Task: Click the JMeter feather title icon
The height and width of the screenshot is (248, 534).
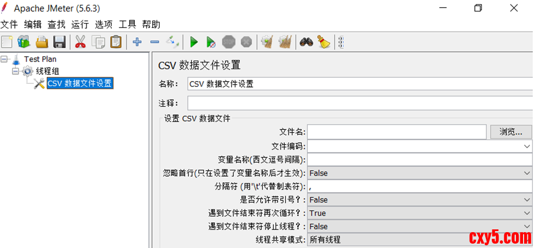Action: pos(4,8)
